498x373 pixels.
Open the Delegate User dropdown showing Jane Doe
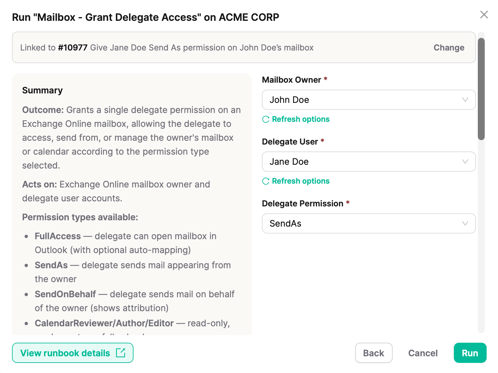point(369,162)
